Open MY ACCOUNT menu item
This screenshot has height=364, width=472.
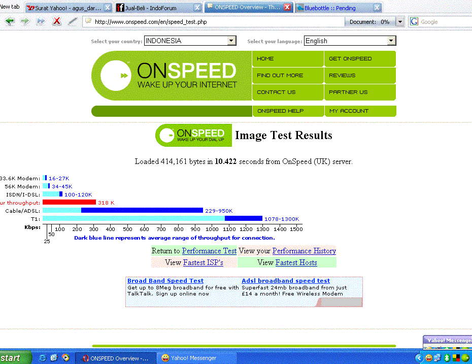[361, 111]
